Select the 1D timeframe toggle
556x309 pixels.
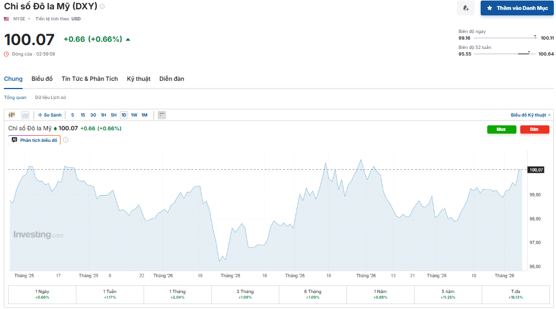(x=124, y=115)
